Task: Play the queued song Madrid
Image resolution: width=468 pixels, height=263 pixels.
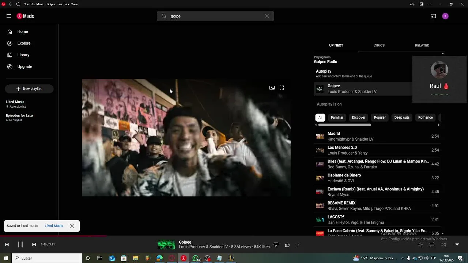Action: (377, 136)
